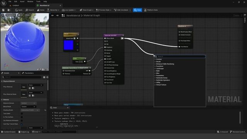
Task: Open the Help menu
Action: point(45,2)
